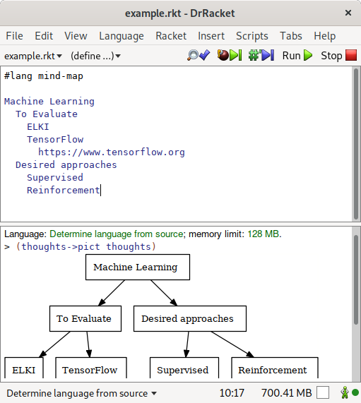The width and height of the screenshot is (361, 403).
Task: Click the Machine Learning node in diagram
Action: 138,267
